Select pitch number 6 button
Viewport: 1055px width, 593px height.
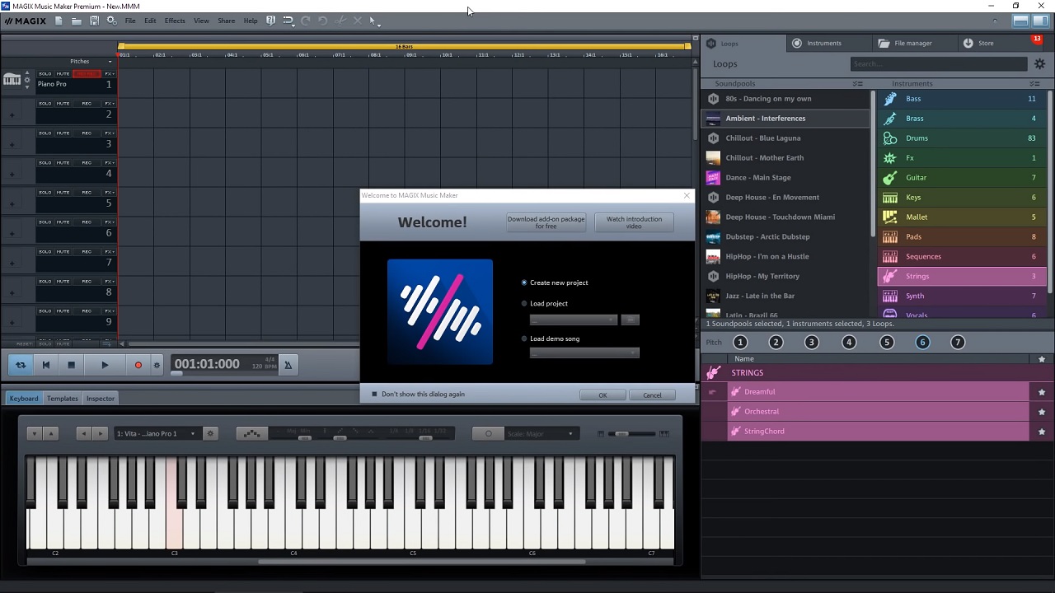tap(922, 343)
